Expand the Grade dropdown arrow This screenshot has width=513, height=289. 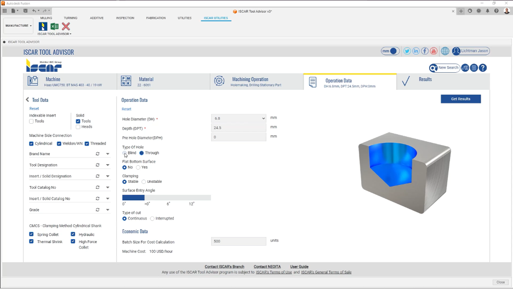point(107,210)
